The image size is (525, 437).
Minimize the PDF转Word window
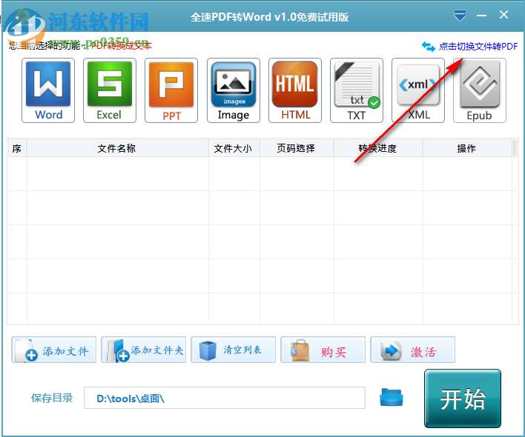click(x=481, y=16)
